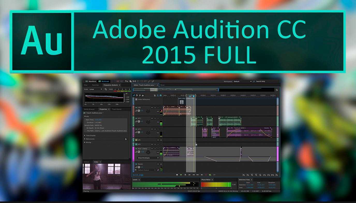
Task: Select the Move tool in the toolbar
Action: click(127, 81)
